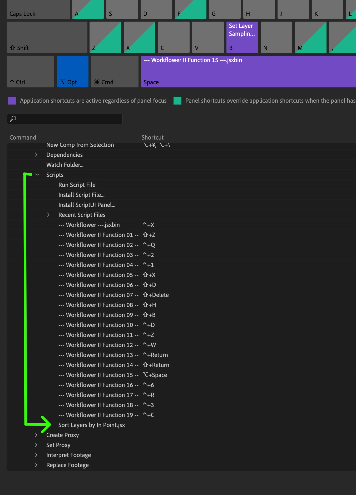Select the Ctrl modifier key
The image size is (356, 495).
(31, 72)
